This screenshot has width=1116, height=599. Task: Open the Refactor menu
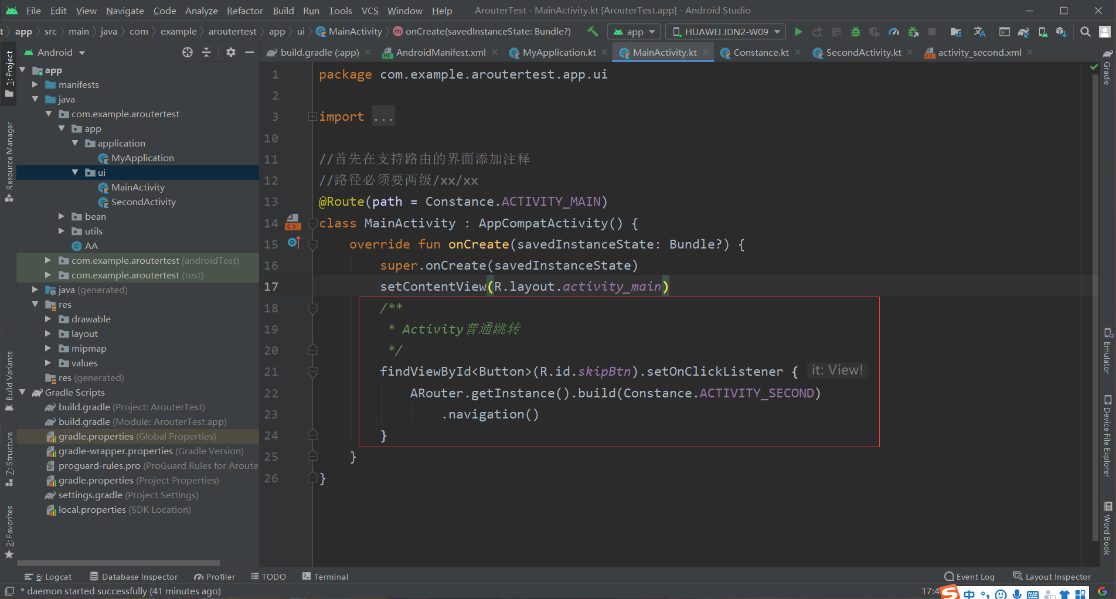tap(244, 11)
